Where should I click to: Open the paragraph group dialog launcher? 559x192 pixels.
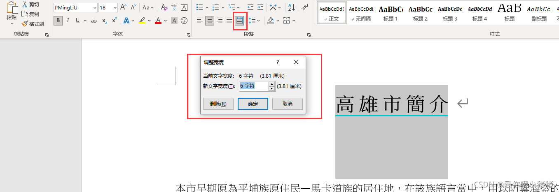[309, 35]
